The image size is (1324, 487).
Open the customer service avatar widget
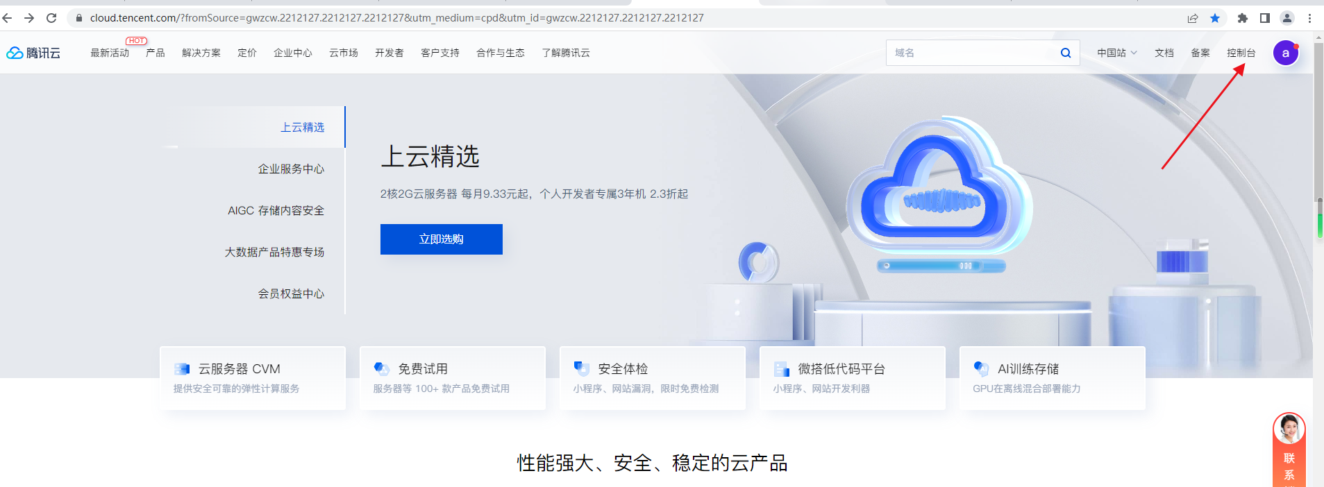tap(1289, 429)
